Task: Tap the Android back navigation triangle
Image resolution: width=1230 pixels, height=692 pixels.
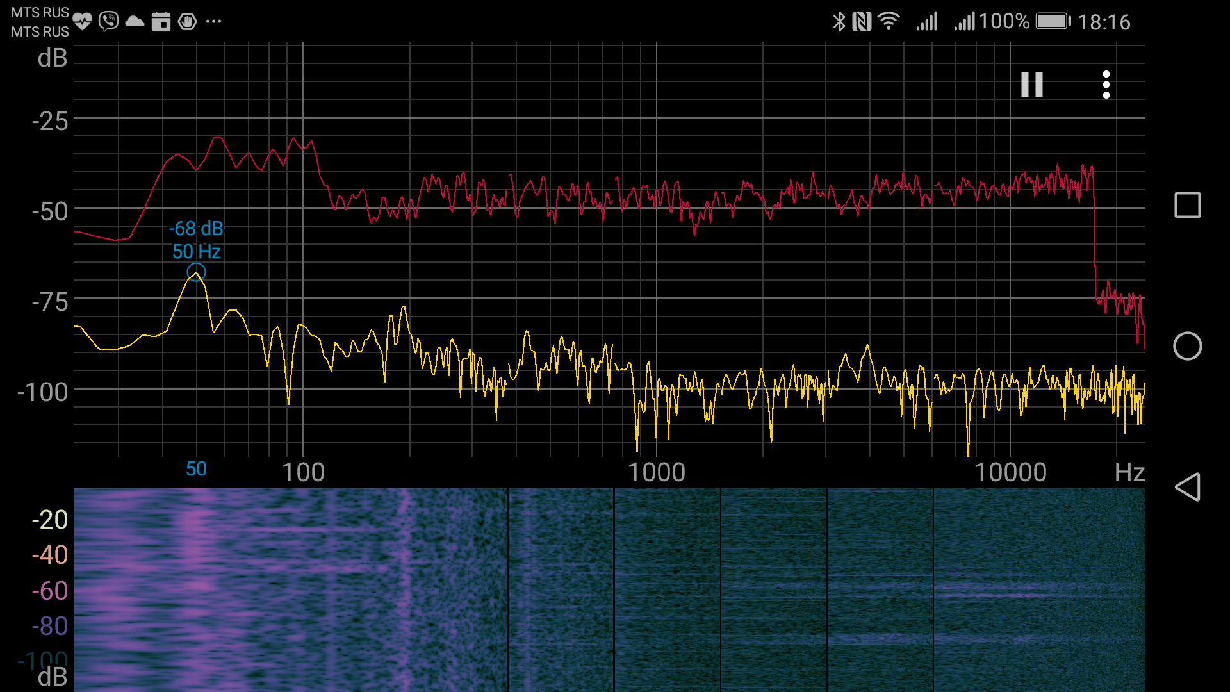Action: click(x=1187, y=488)
